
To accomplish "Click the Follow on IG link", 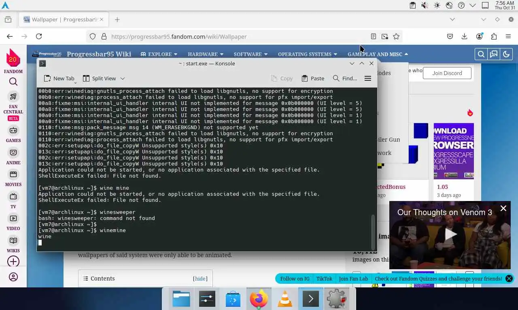I will pos(295,279).
